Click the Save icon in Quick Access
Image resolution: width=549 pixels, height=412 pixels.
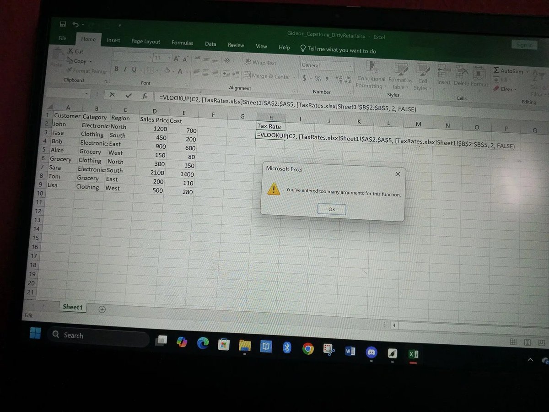(x=62, y=23)
